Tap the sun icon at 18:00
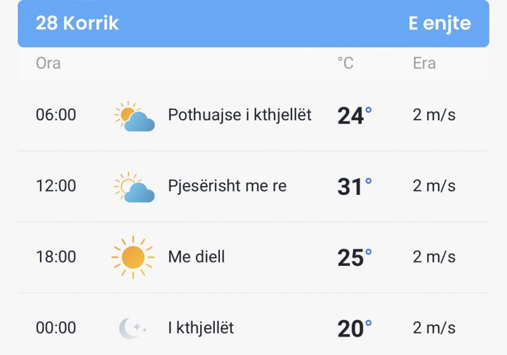This screenshot has height=355, width=507. click(x=133, y=257)
